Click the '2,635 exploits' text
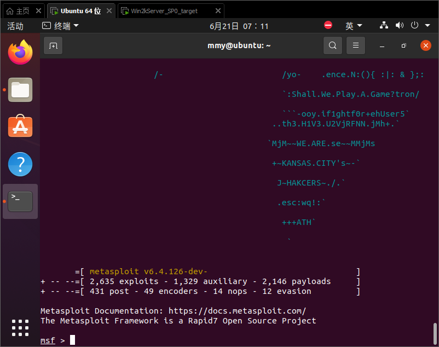Viewport: 439px width, 347px height. click(x=124, y=281)
